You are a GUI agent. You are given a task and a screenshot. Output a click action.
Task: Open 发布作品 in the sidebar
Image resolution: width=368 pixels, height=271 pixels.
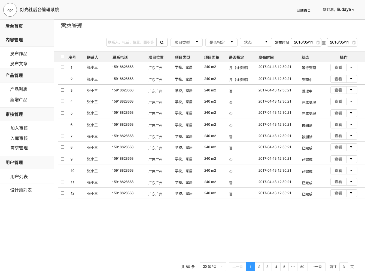pyautogui.click(x=19, y=54)
